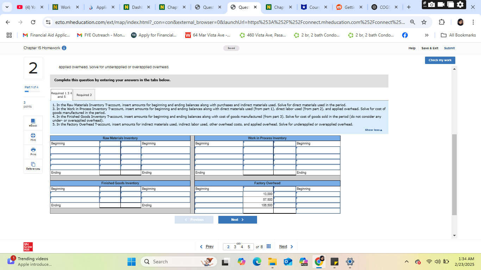Click the McGraw Hill logo
This screenshot has width=481, height=270.
pyautogui.click(x=28, y=247)
